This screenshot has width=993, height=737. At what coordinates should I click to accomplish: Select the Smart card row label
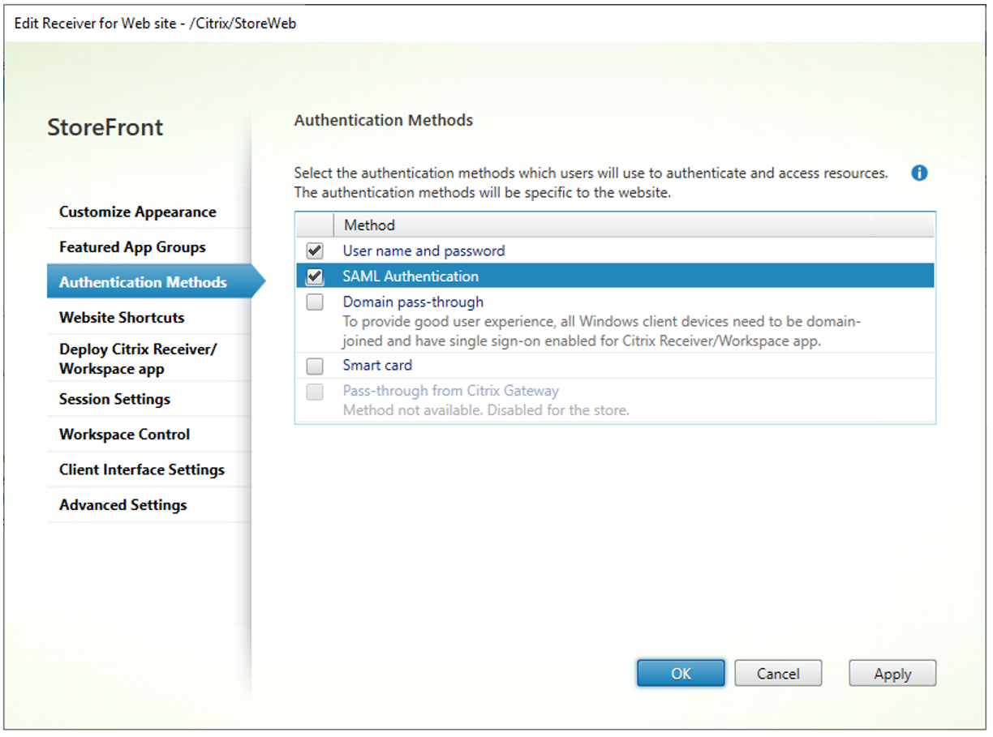pos(377,366)
